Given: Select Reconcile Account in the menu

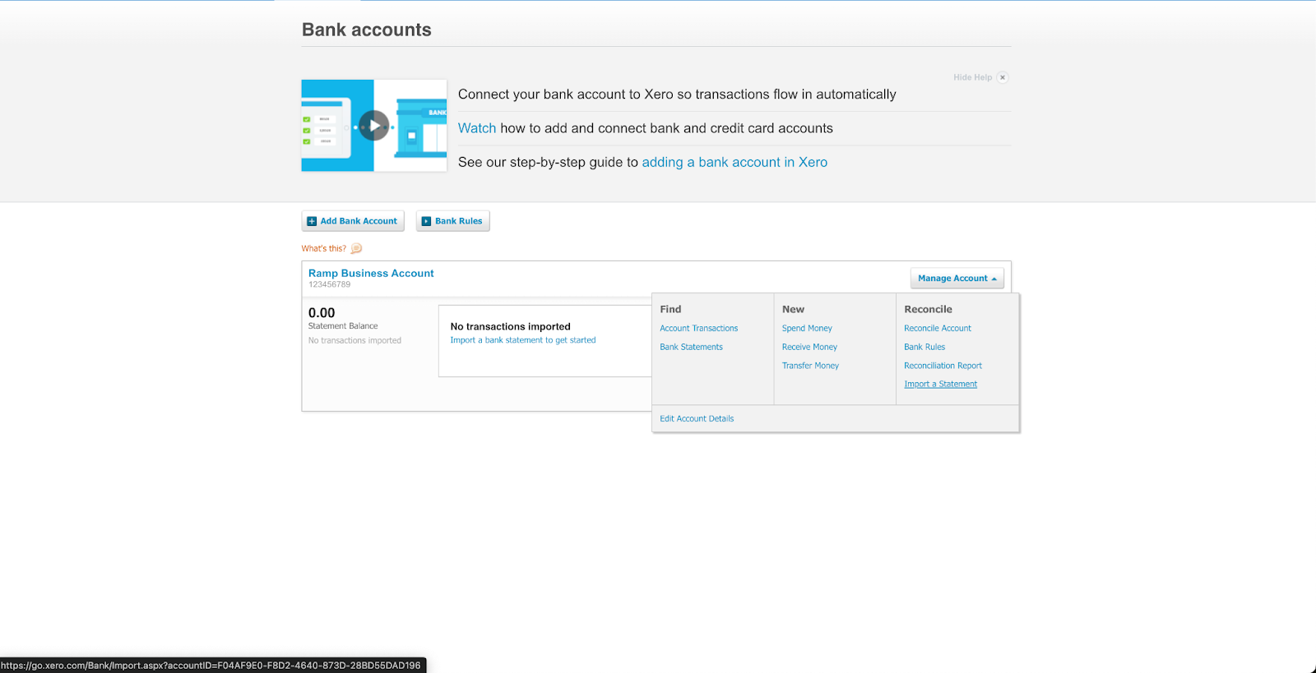Looking at the screenshot, I should click(x=937, y=328).
